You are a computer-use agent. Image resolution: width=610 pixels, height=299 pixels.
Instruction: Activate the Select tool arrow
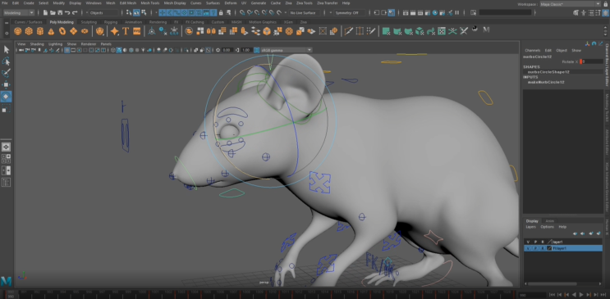(x=7, y=49)
